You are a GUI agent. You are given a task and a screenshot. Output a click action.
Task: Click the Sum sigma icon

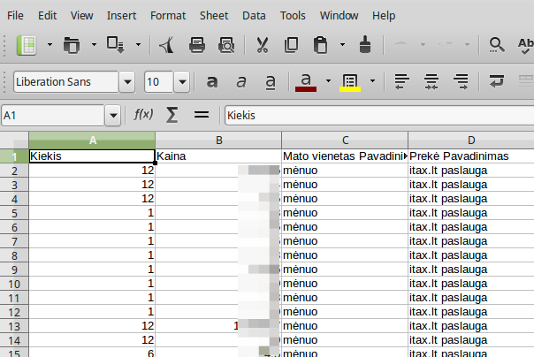click(172, 115)
